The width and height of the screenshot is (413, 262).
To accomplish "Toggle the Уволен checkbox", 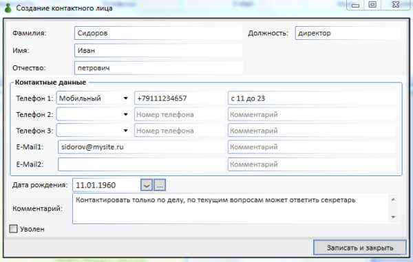I will [x=13, y=229].
